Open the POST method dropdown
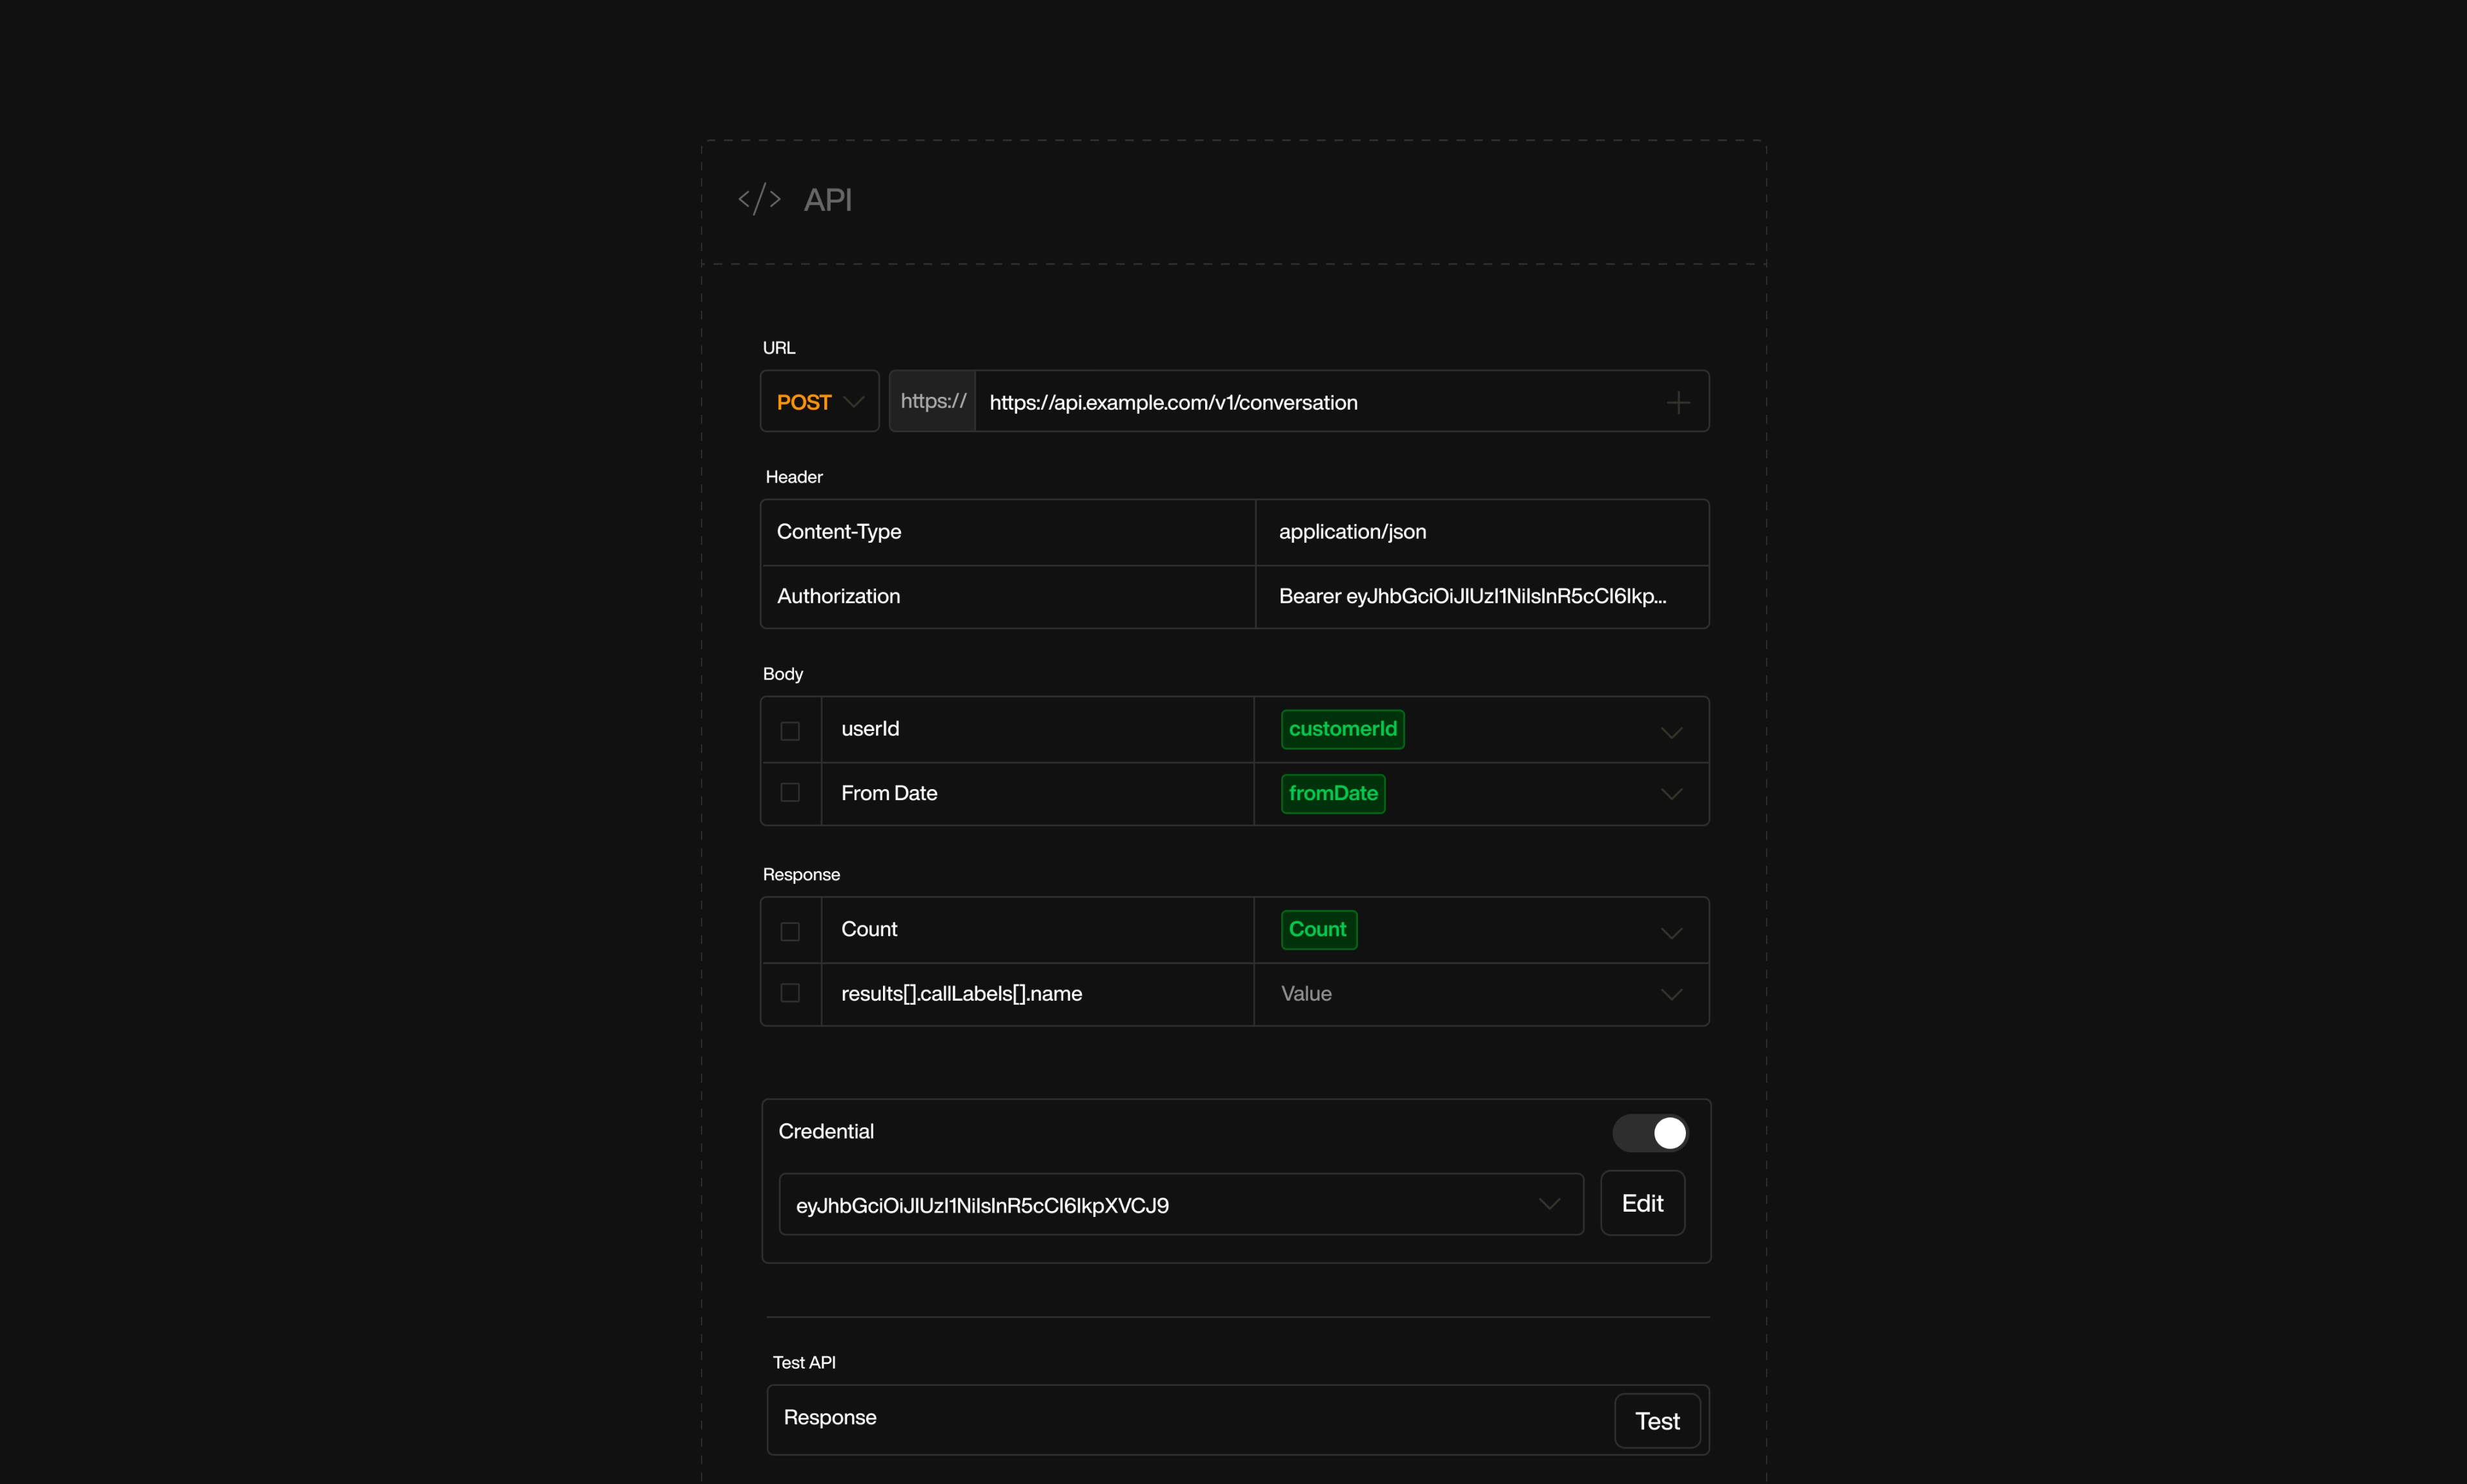This screenshot has width=2467, height=1484. pos(818,401)
